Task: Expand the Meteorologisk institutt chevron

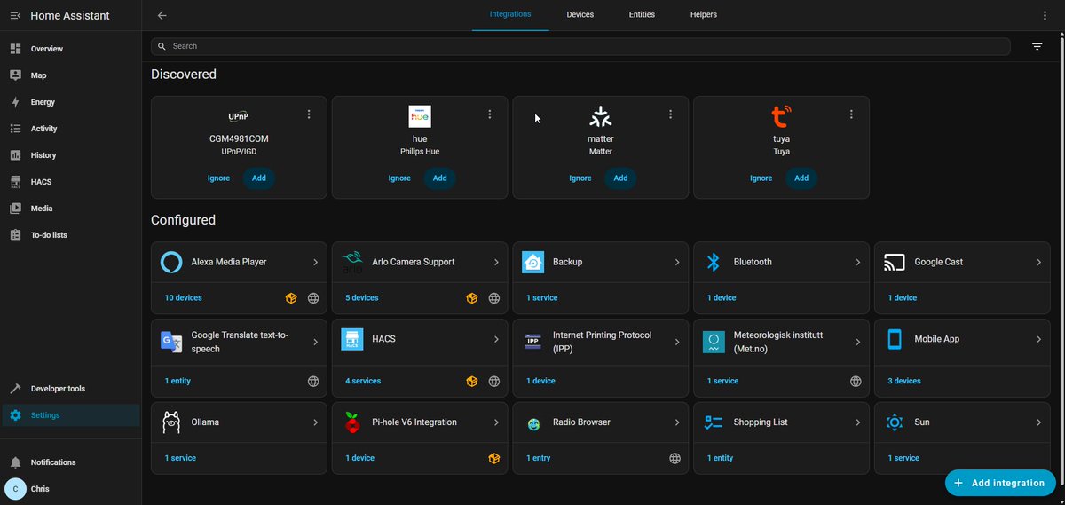Action: [x=858, y=342]
